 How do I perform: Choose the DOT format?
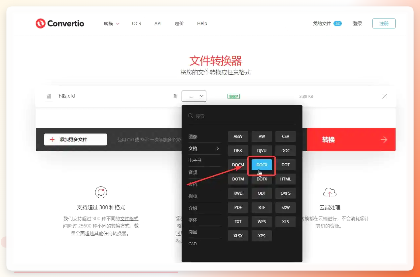tap(286, 165)
